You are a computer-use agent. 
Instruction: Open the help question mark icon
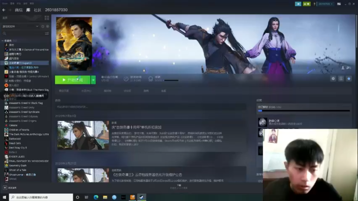[x=314, y=4]
